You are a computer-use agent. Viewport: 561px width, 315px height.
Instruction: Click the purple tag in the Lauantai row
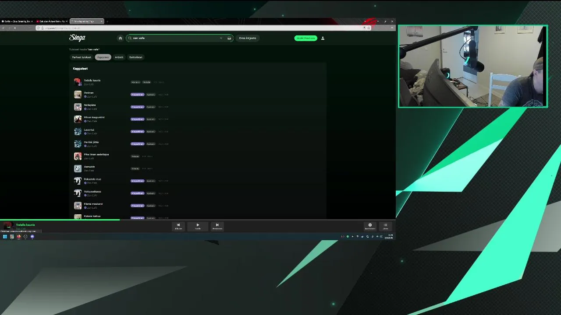pyautogui.click(x=137, y=131)
